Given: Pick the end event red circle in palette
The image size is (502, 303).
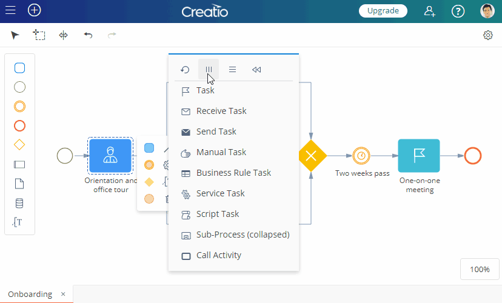Looking at the screenshot, I should coord(19,125).
